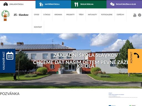Click the Základní škola building icon

click(x=6, y=4)
